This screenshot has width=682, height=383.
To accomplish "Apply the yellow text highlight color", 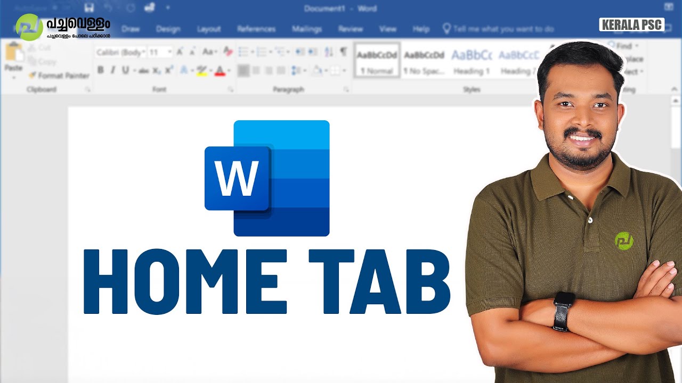I will [x=202, y=70].
